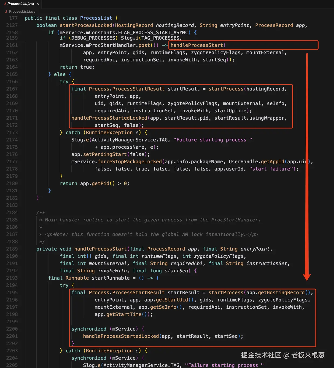
Task: Click the Java file icon in tab
Action: click(x=5, y=4)
